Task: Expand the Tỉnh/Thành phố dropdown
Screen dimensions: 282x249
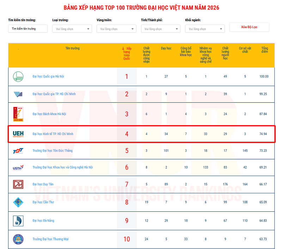Action: coord(160,29)
